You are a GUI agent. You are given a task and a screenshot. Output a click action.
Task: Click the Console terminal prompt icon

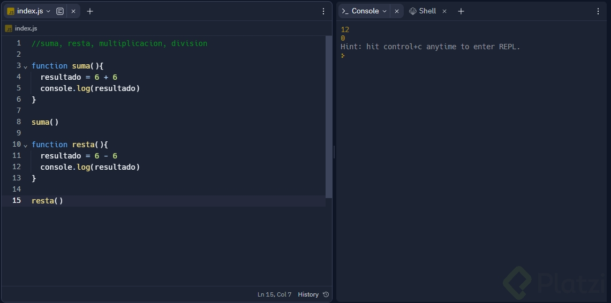pyautogui.click(x=345, y=11)
